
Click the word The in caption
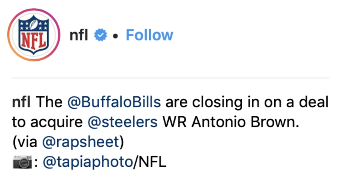coord(49,103)
